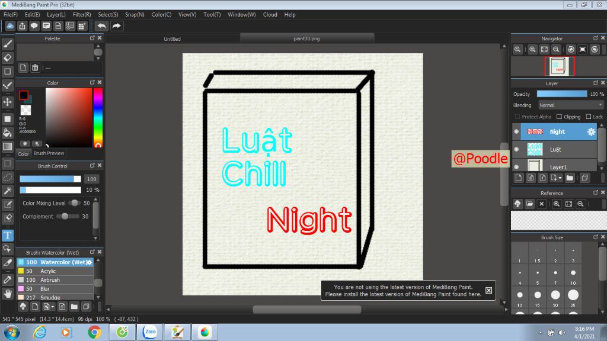Hide the Night layer

(x=516, y=132)
